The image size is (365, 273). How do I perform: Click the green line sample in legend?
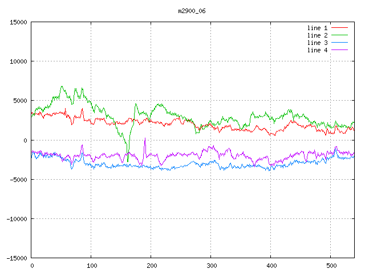(339, 35)
